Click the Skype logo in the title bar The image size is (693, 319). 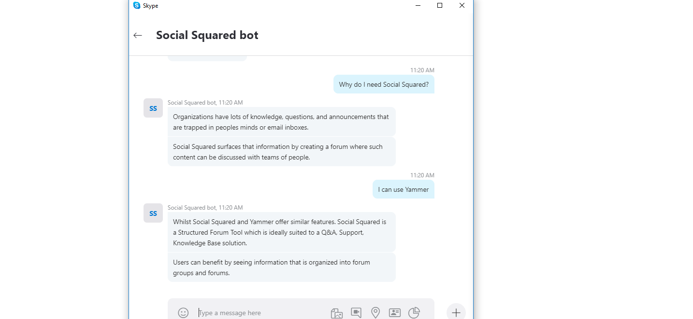click(137, 6)
